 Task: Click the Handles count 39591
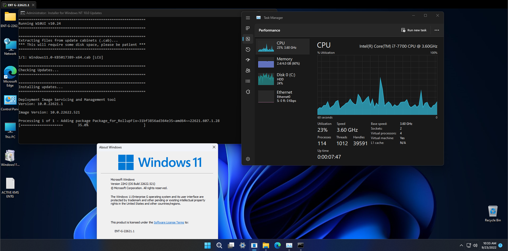pyautogui.click(x=360, y=143)
